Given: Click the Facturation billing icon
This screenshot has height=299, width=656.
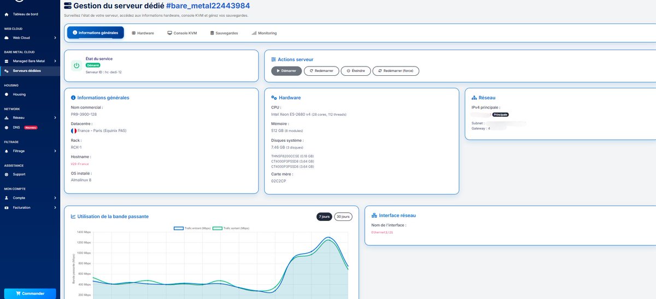Looking at the screenshot, I should click(x=7, y=208).
